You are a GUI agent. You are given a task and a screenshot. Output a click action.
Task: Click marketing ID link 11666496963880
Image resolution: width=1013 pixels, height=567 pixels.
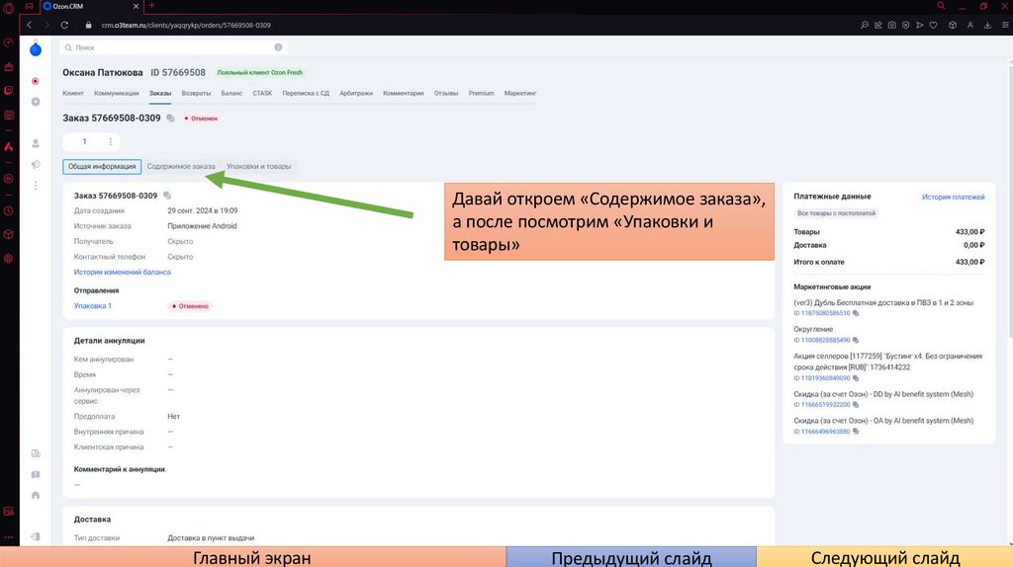[825, 432]
